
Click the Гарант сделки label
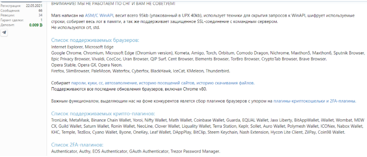pyautogui.click(x=11, y=20)
